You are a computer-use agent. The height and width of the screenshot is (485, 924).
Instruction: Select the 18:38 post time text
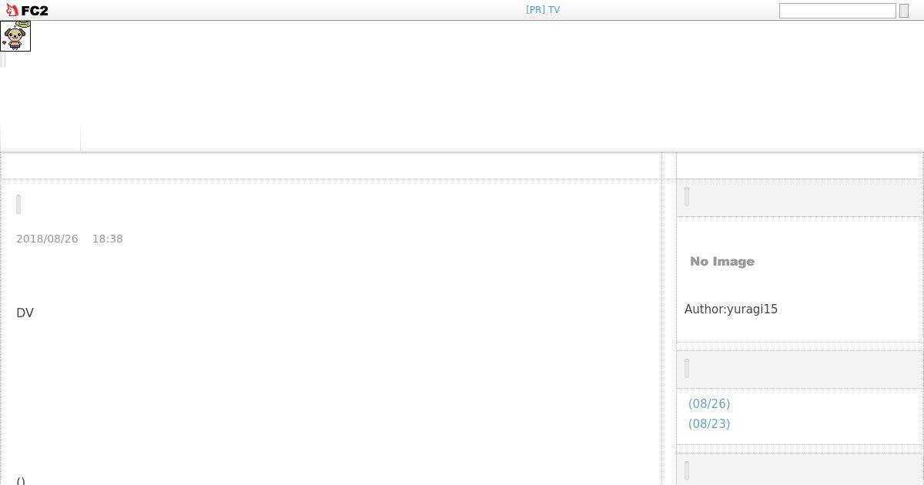108,239
